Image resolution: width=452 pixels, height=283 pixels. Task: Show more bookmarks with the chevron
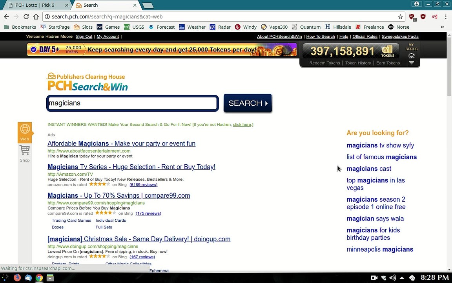tap(442, 27)
